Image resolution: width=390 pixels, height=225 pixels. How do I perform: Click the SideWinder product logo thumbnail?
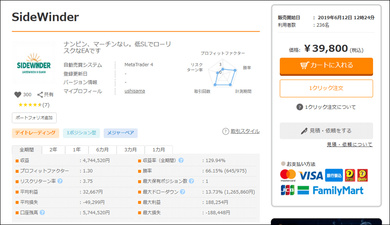point(33,64)
